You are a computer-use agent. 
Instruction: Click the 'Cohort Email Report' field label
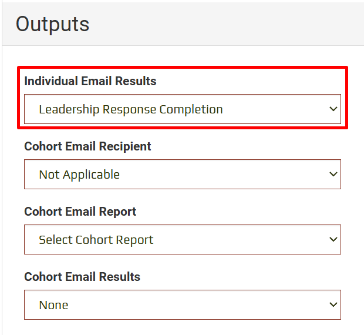80,212
